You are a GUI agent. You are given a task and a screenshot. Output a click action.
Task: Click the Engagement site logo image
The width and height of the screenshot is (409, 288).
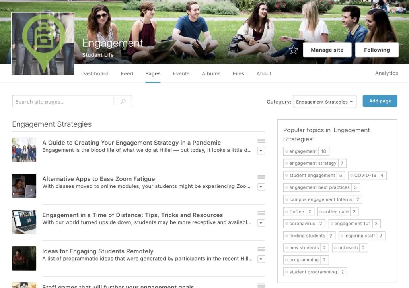[x=43, y=43]
